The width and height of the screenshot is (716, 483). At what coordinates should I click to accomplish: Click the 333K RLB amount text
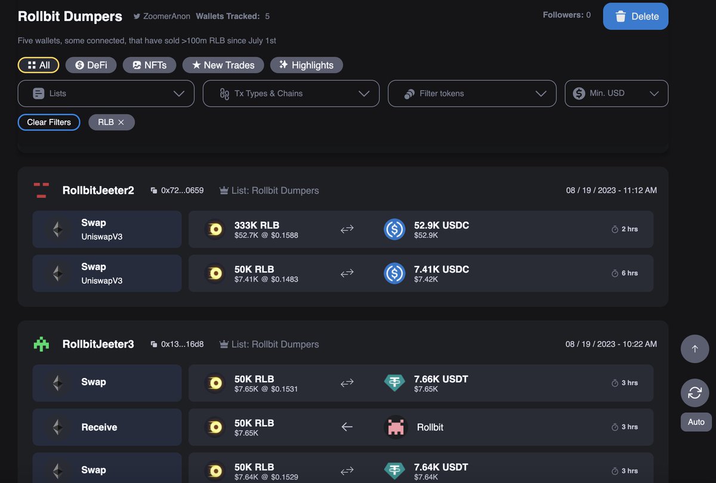coord(257,225)
